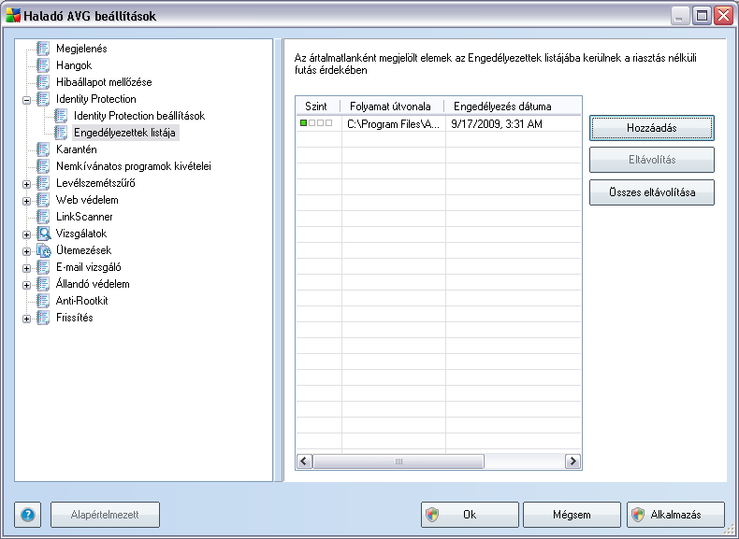Click the Levélszemétszűrő icon
This screenshot has width=739, height=539.
(x=43, y=183)
